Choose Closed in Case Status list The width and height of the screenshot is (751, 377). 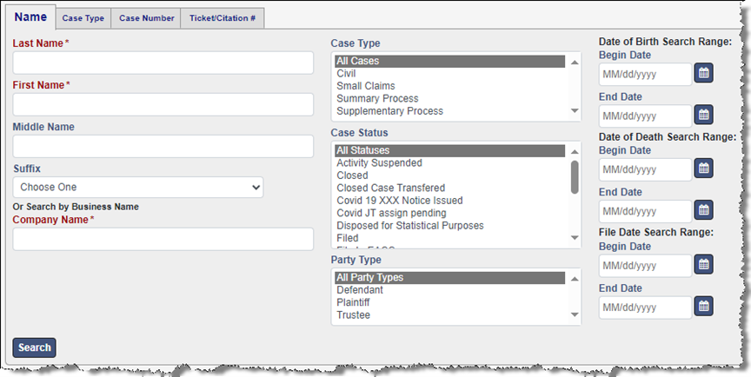[353, 175]
